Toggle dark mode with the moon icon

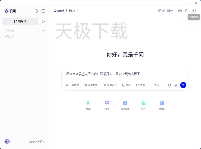[187, 11]
